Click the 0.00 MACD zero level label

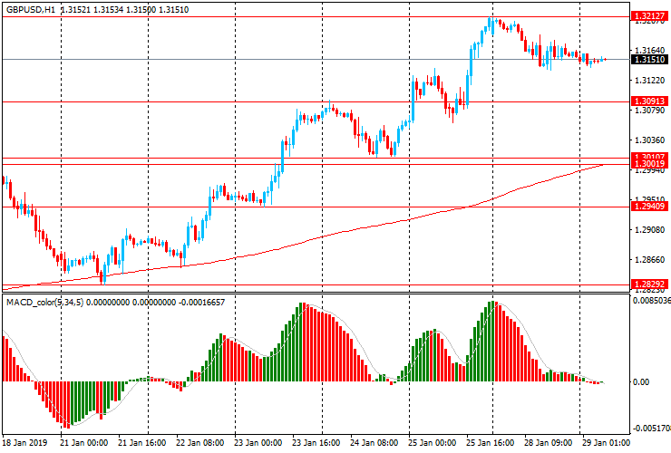640,382
